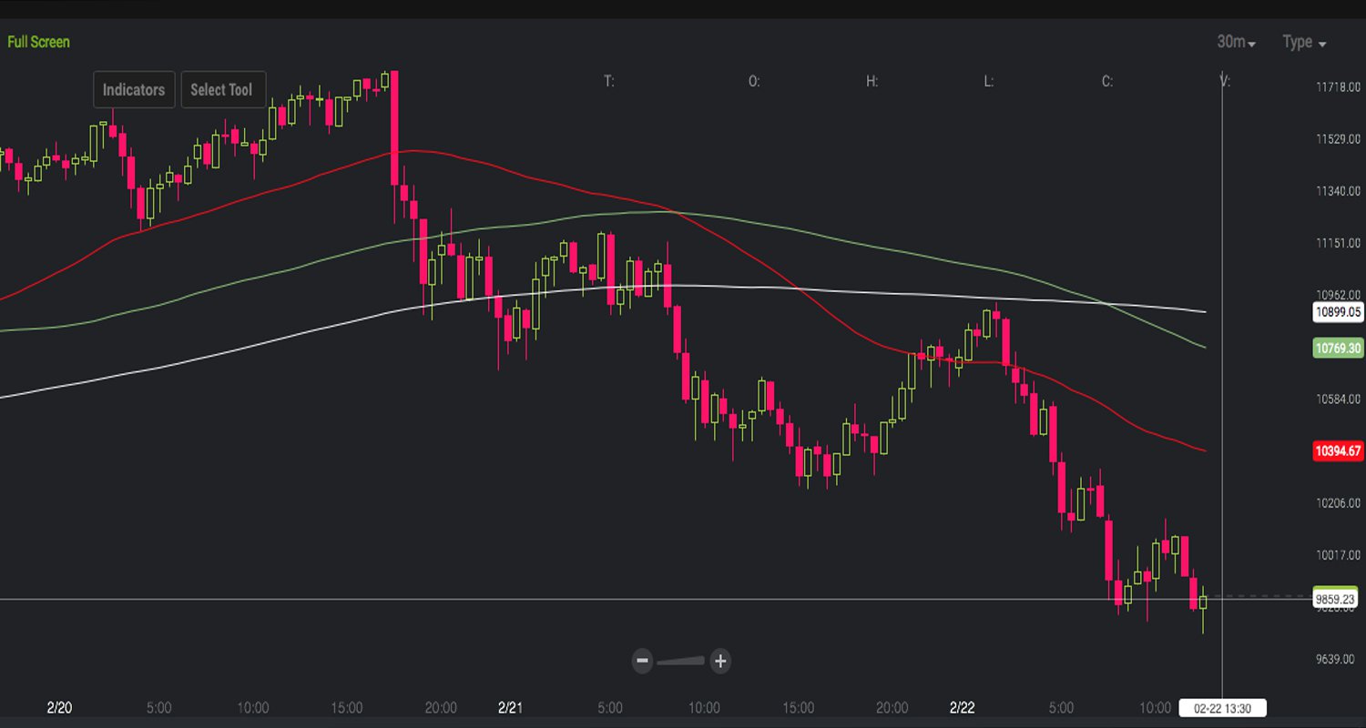Click the zoom slider track
This screenshot has height=728, width=1366.
pos(681,661)
